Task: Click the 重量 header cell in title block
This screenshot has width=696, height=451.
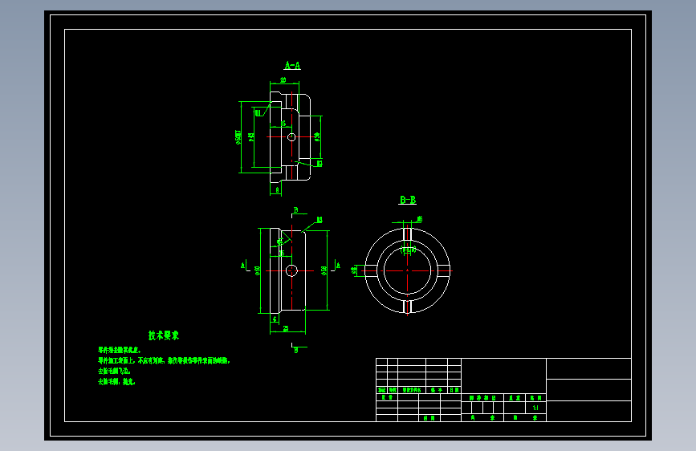Action: point(515,398)
